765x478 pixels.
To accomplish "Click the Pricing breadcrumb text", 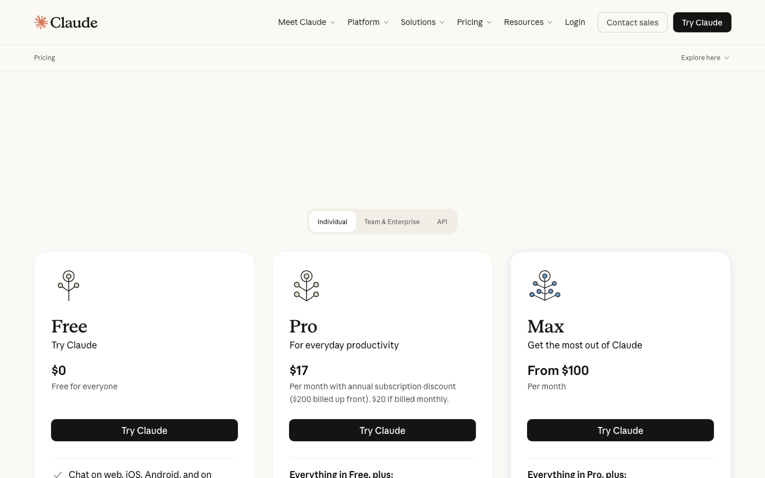I will (45, 58).
